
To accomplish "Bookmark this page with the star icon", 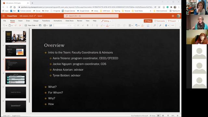I will tap(159, 7).
